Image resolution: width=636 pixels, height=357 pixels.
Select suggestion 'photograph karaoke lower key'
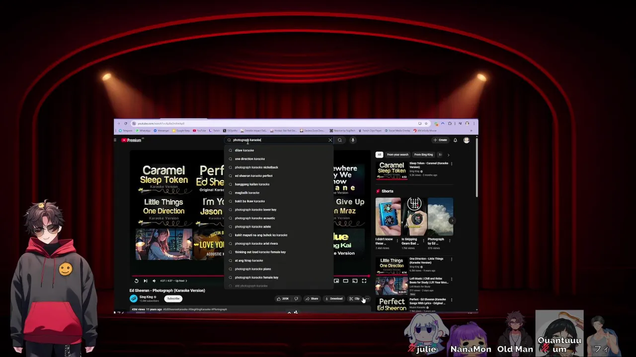[278, 209]
